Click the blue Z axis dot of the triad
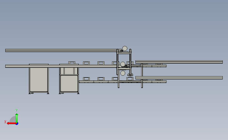228x140 pixels. [x=17, y=124]
